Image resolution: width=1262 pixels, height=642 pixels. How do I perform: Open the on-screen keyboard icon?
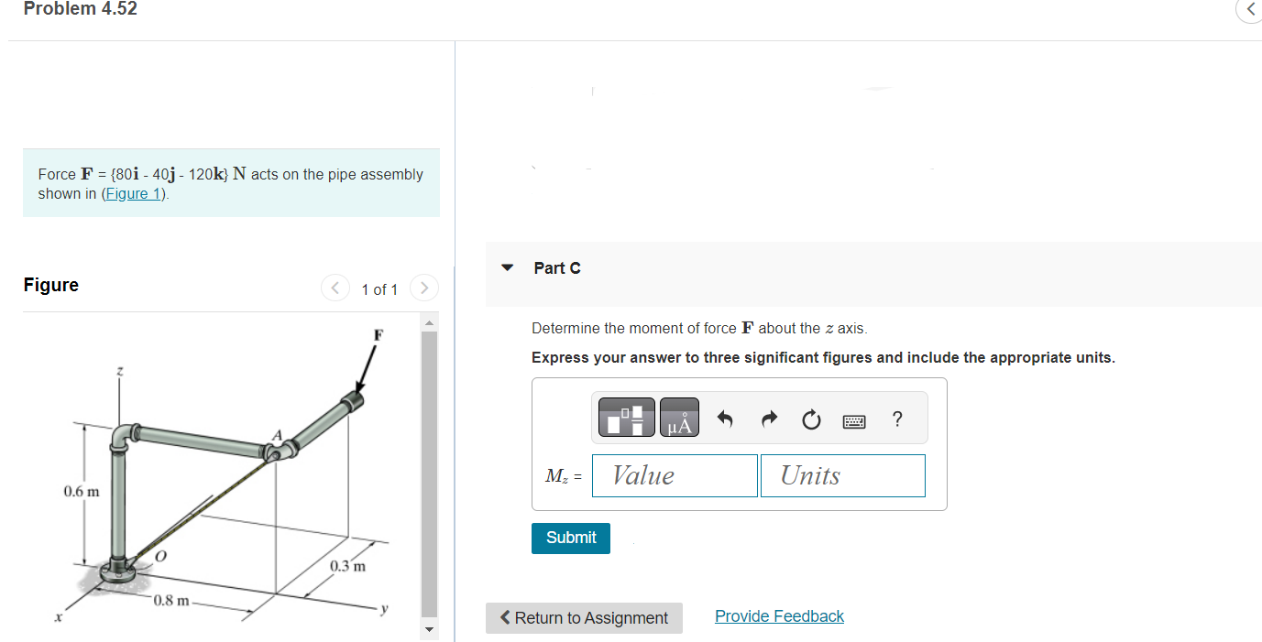[853, 419]
